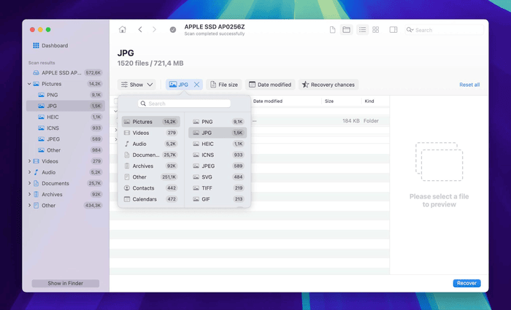Select APPLE SSD AP... in scan results

click(66, 73)
